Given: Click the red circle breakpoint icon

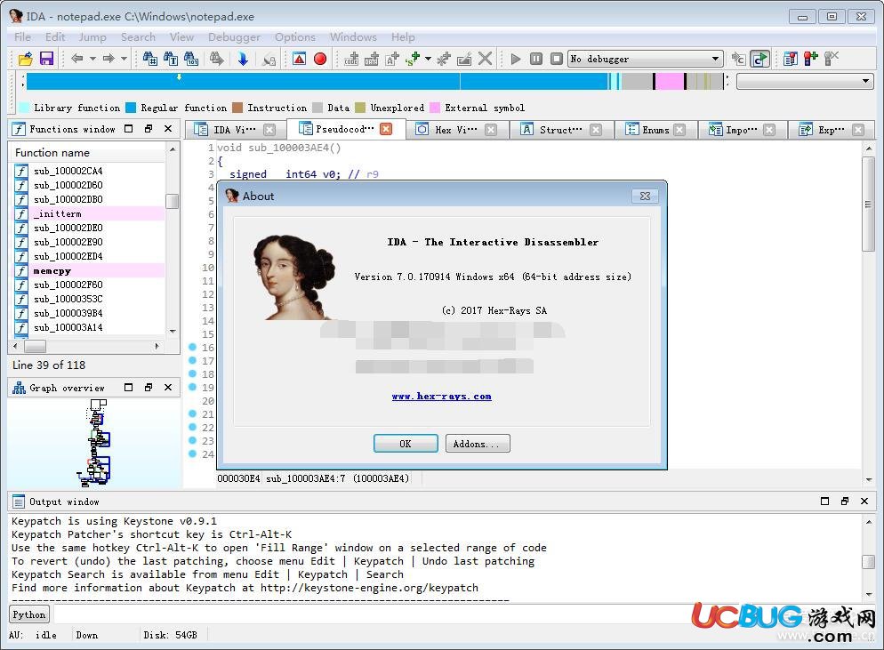Looking at the screenshot, I should [320, 59].
